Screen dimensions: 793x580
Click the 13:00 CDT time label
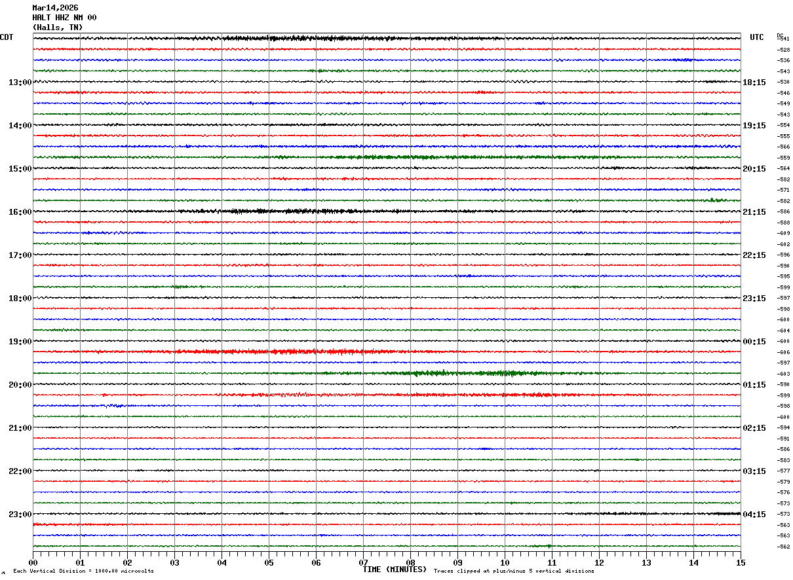pos(20,82)
